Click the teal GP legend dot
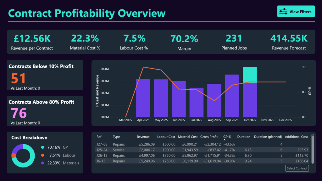The height and width of the screenshot is (181, 322). [43, 147]
